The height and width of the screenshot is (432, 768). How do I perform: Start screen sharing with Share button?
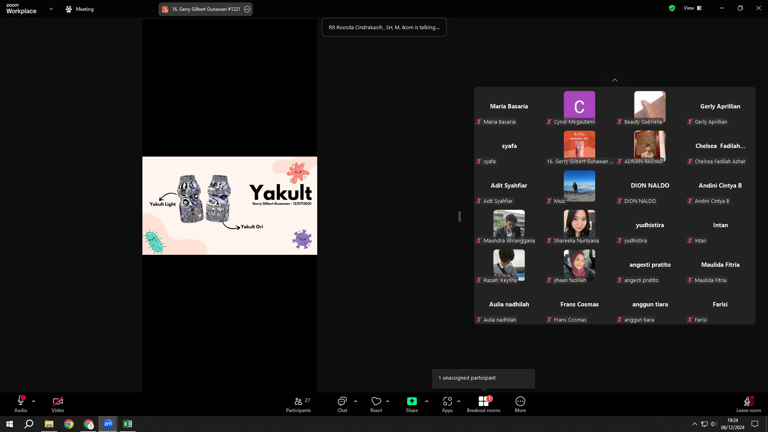(x=412, y=404)
